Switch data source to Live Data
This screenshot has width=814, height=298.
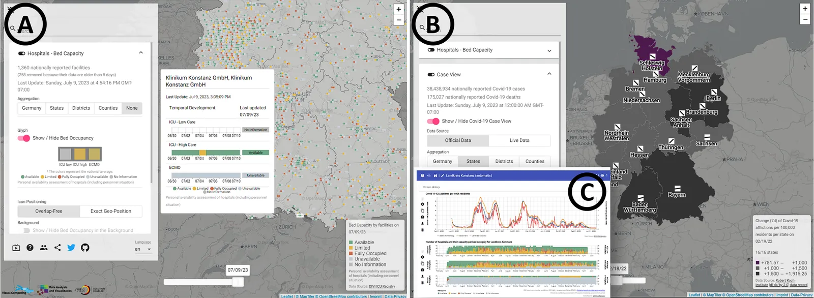point(519,140)
